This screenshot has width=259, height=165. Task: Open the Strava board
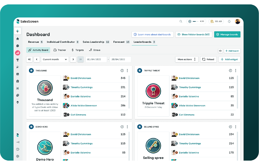(95, 50)
